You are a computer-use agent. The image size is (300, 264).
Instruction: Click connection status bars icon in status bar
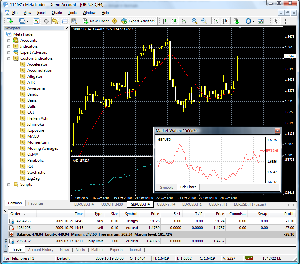pos(249,258)
